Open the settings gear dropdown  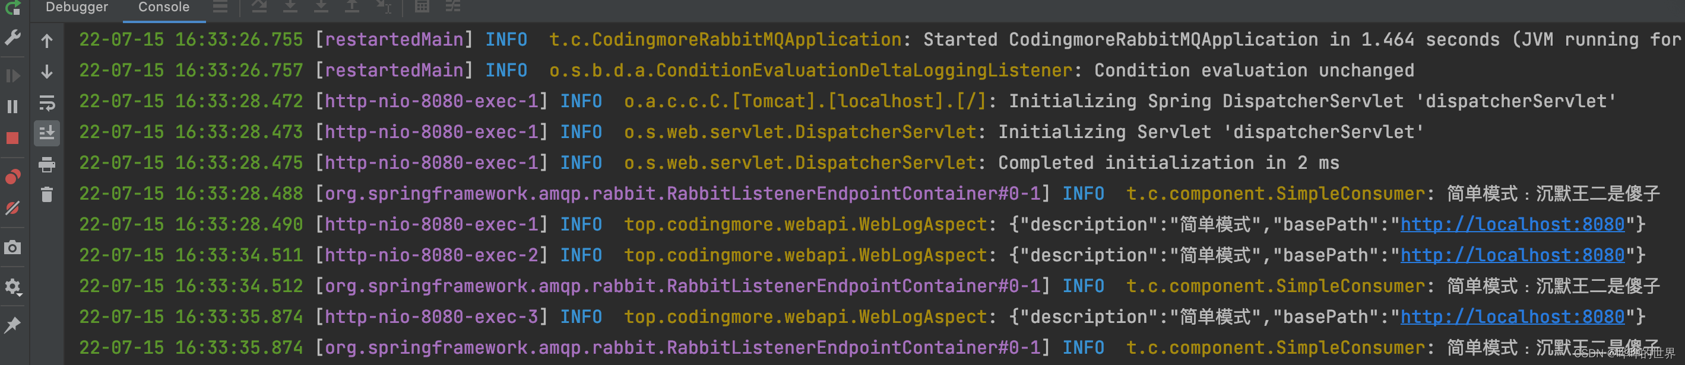pyautogui.click(x=13, y=287)
